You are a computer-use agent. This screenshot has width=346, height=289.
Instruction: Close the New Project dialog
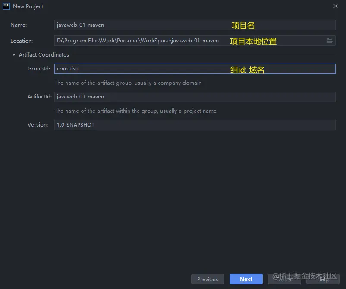coord(335,6)
